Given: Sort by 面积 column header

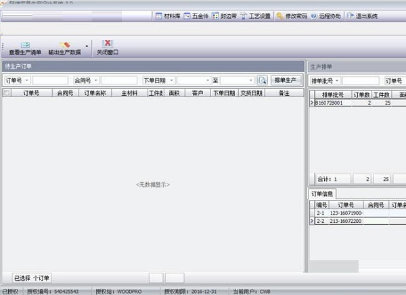Looking at the screenshot, I should click(x=175, y=93).
